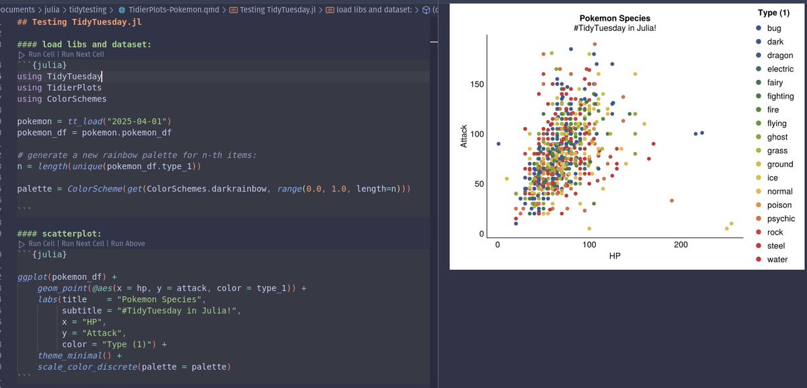The width and height of the screenshot is (807, 388).
Task: Click the 'poison' legend label
Action: (x=779, y=205)
